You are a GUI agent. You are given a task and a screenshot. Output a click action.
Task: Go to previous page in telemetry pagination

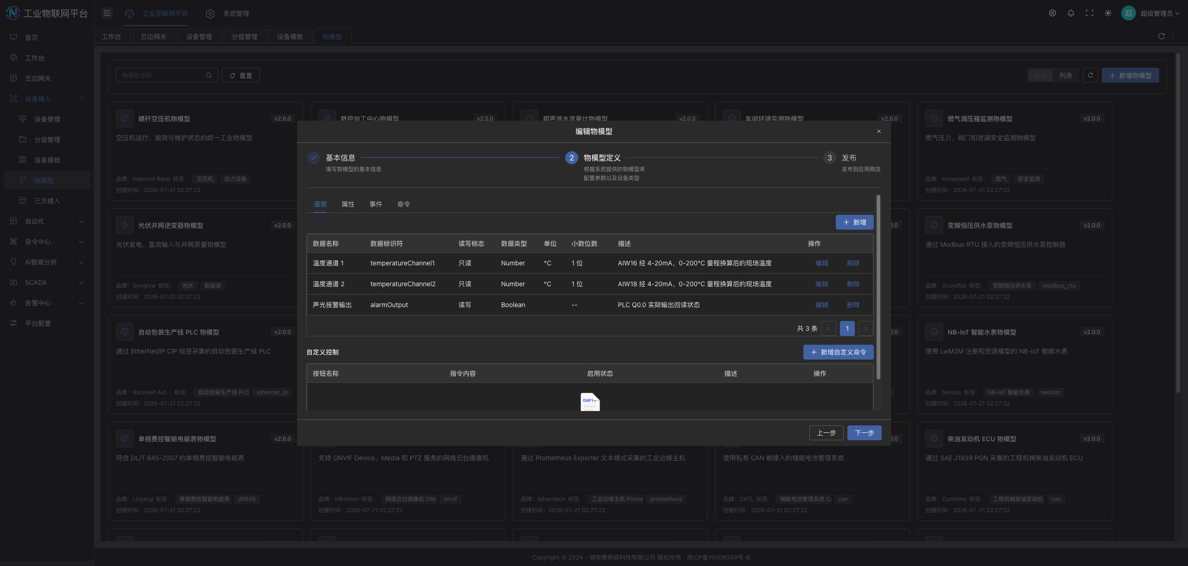coord(828,328)
